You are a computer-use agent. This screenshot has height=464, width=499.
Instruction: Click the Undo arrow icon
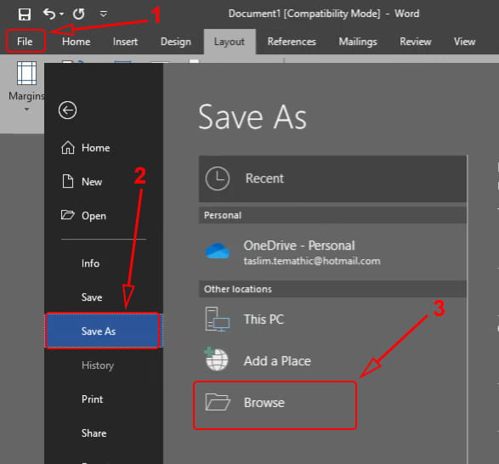49,14
